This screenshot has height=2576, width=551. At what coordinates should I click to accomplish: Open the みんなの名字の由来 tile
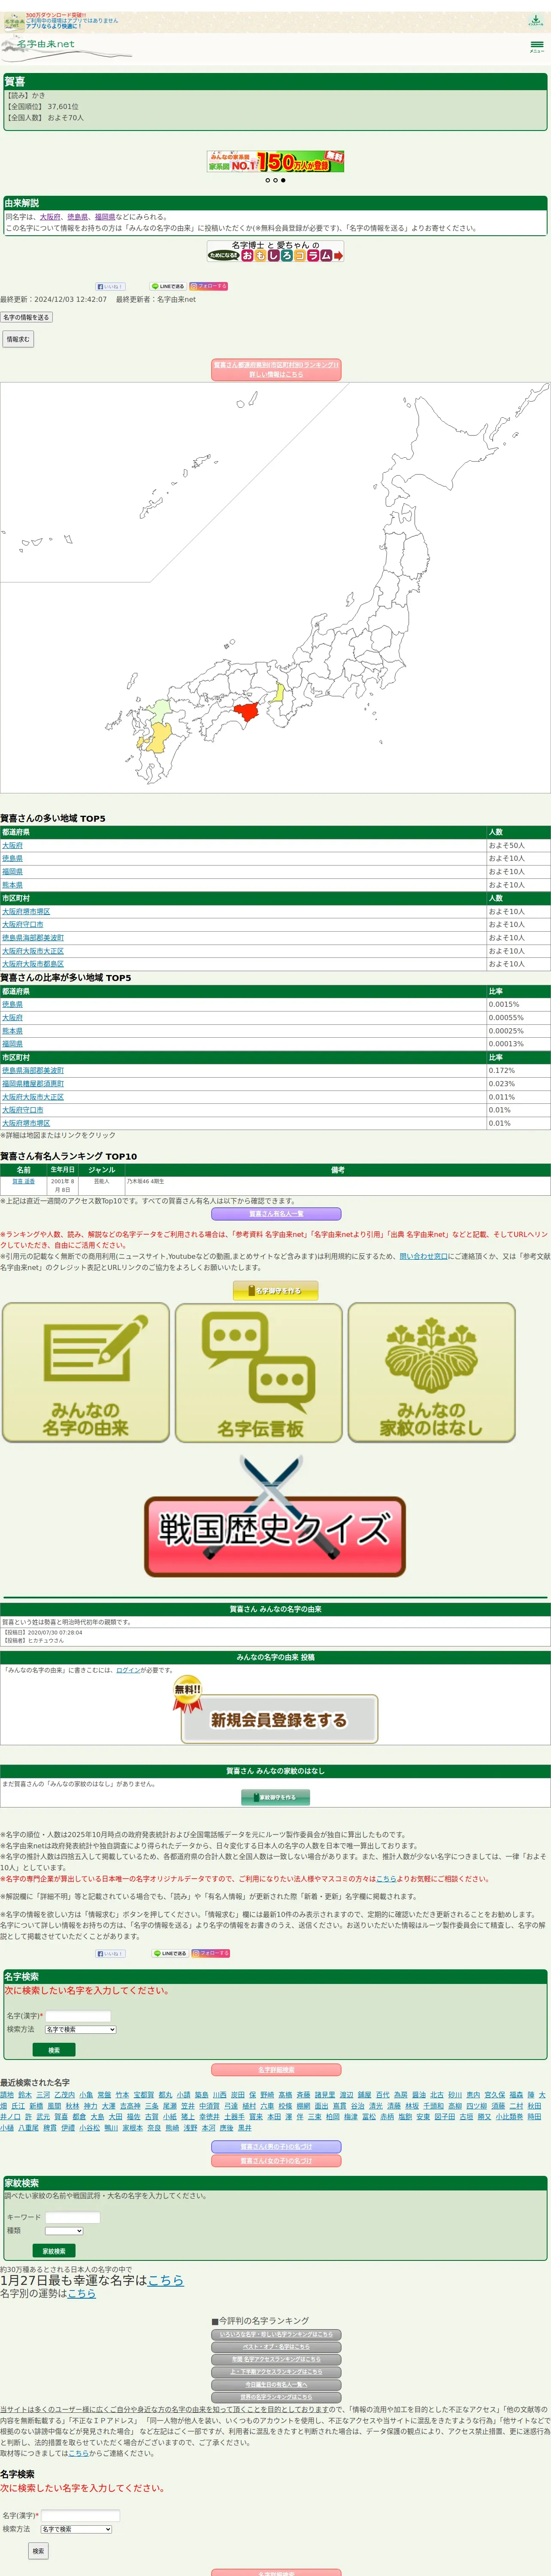86,1373
